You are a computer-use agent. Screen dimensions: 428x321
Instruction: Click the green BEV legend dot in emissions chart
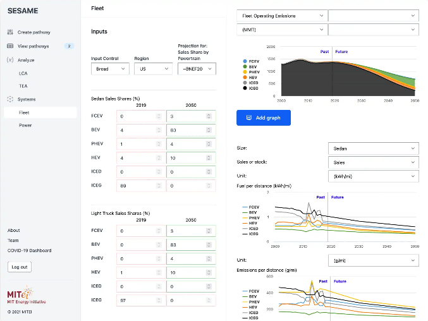(x=245, y=67)
